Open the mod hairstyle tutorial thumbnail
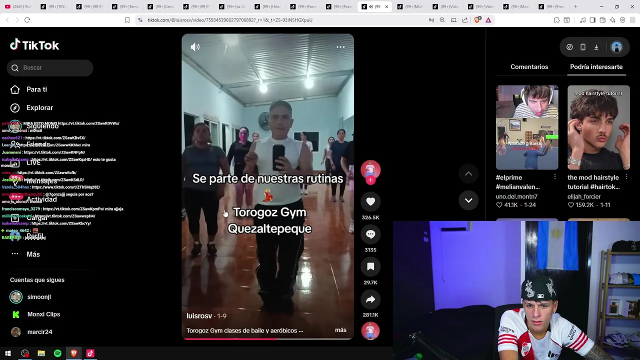This screenshot has height=360, width=640. [x=598, y=127]
